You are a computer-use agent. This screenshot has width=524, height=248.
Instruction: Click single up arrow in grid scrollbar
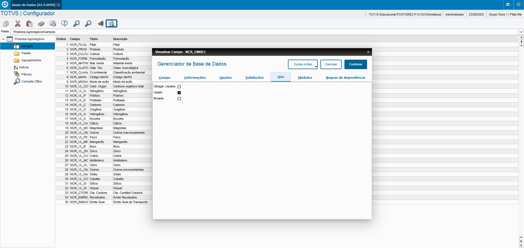521,45
